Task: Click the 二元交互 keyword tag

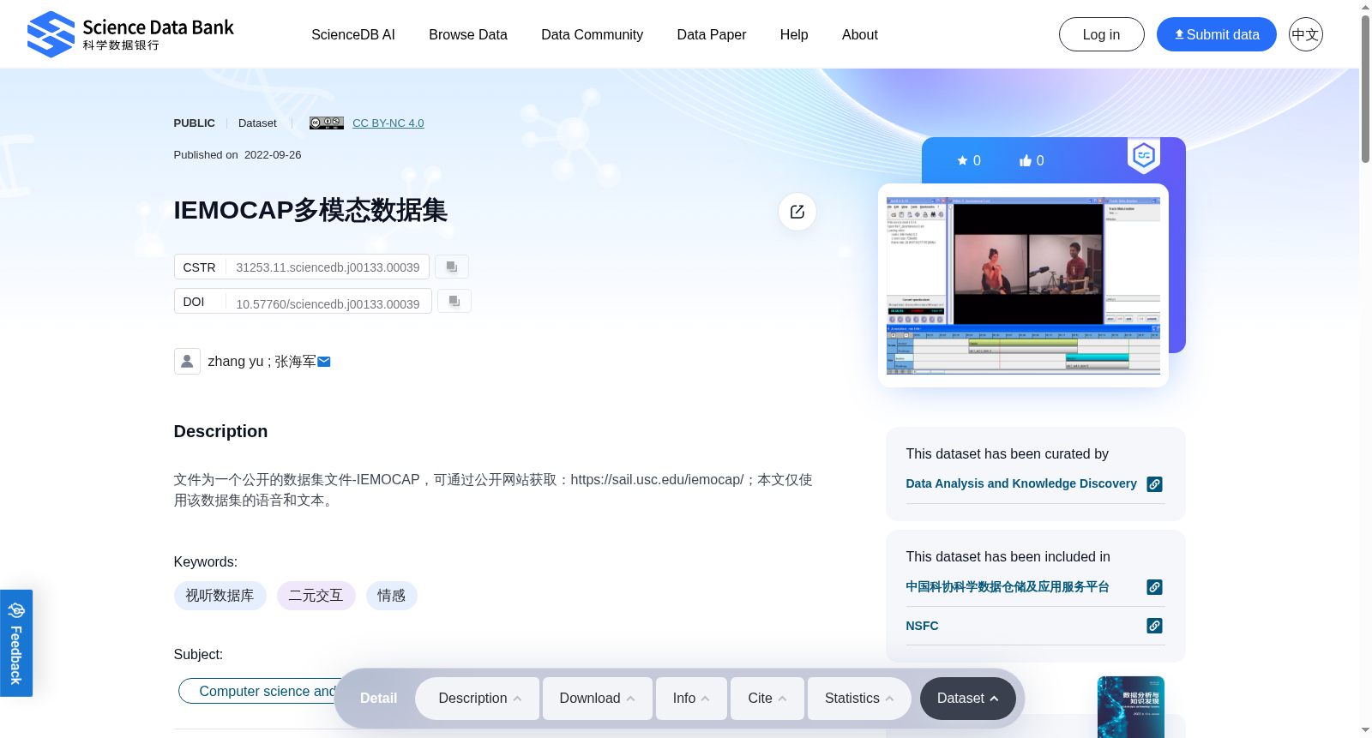Action: click(x=316, y=596)
